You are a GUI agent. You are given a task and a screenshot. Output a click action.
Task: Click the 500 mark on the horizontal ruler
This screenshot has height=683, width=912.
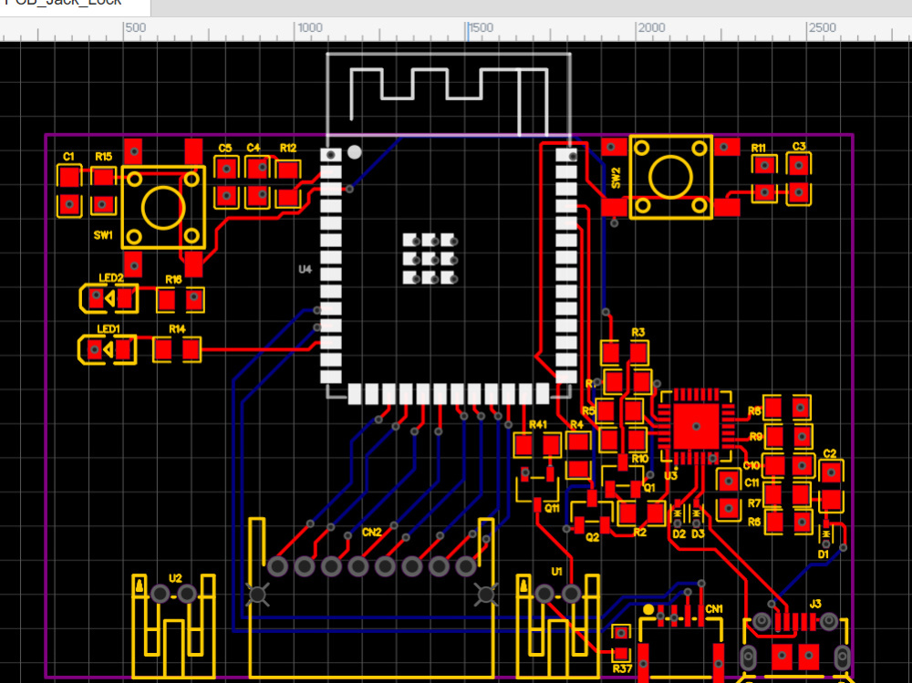point(136,28)
